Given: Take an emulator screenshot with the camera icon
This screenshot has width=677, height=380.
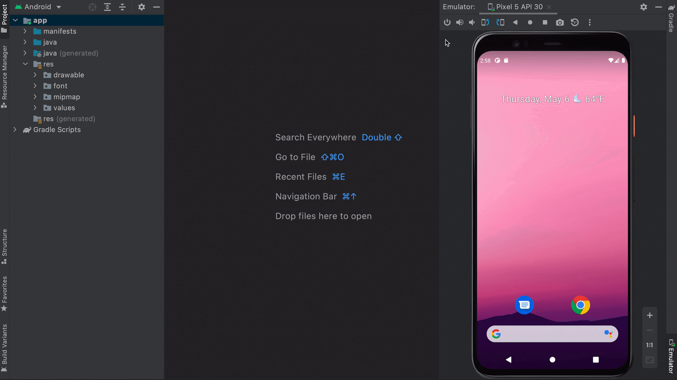Looking at the screenshot, I should tap(560, 22).
